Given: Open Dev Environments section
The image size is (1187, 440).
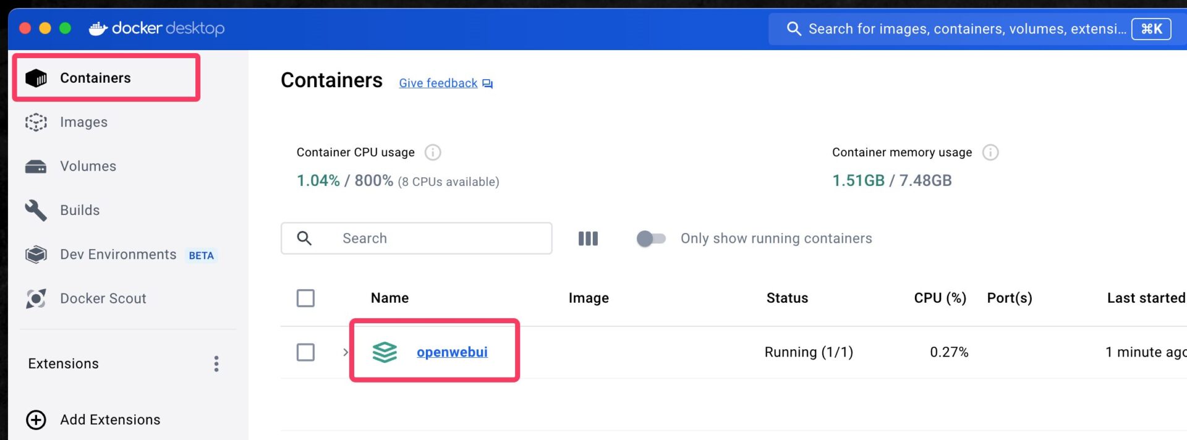Looking at the screenshot, I should pyautogui.click(x=118, y=255).
